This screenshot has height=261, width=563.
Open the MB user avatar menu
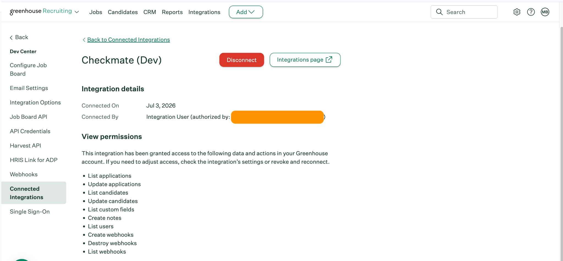point(545,12)
